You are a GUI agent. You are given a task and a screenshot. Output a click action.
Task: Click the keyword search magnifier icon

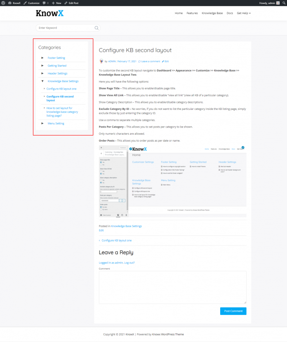click(x=96, y=28)
